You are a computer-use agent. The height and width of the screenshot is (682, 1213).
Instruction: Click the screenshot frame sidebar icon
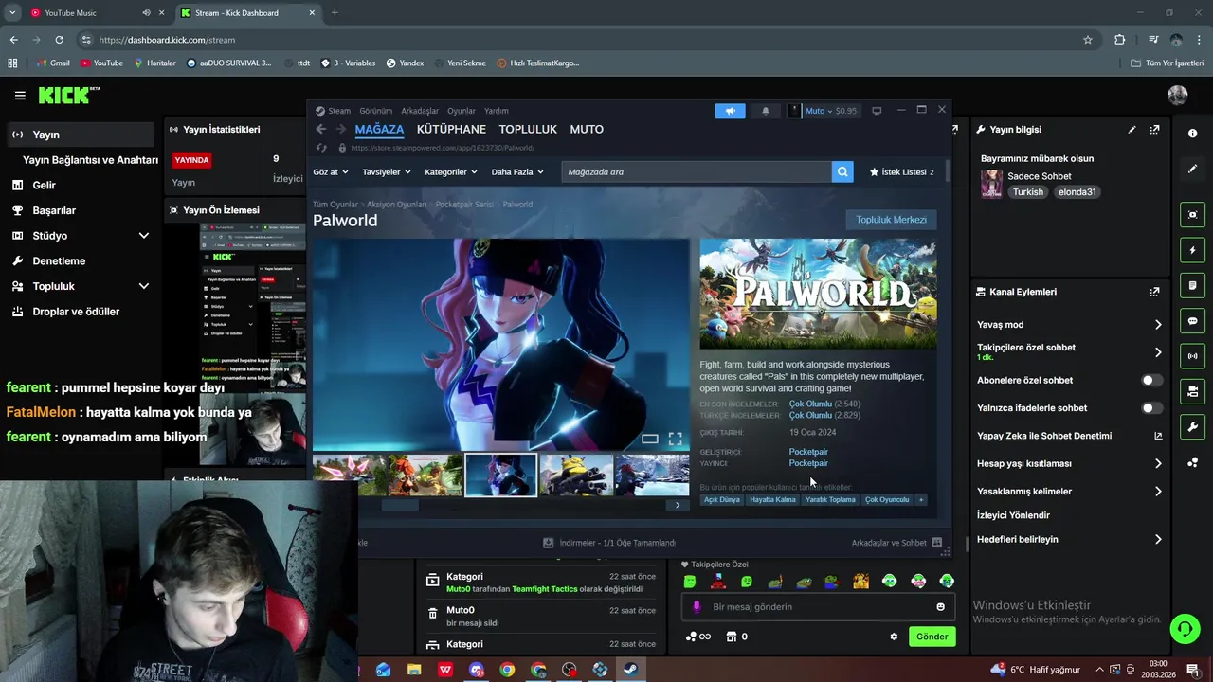(1192, 215)
